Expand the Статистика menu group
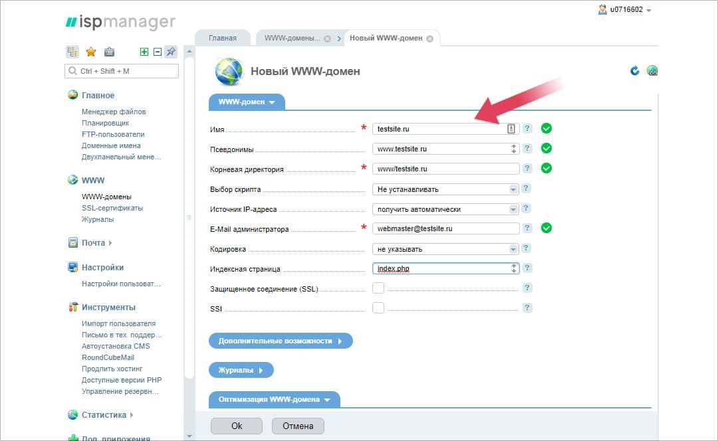Image resolution: width=718 pixels, height=441 pixels. point(107,415)
